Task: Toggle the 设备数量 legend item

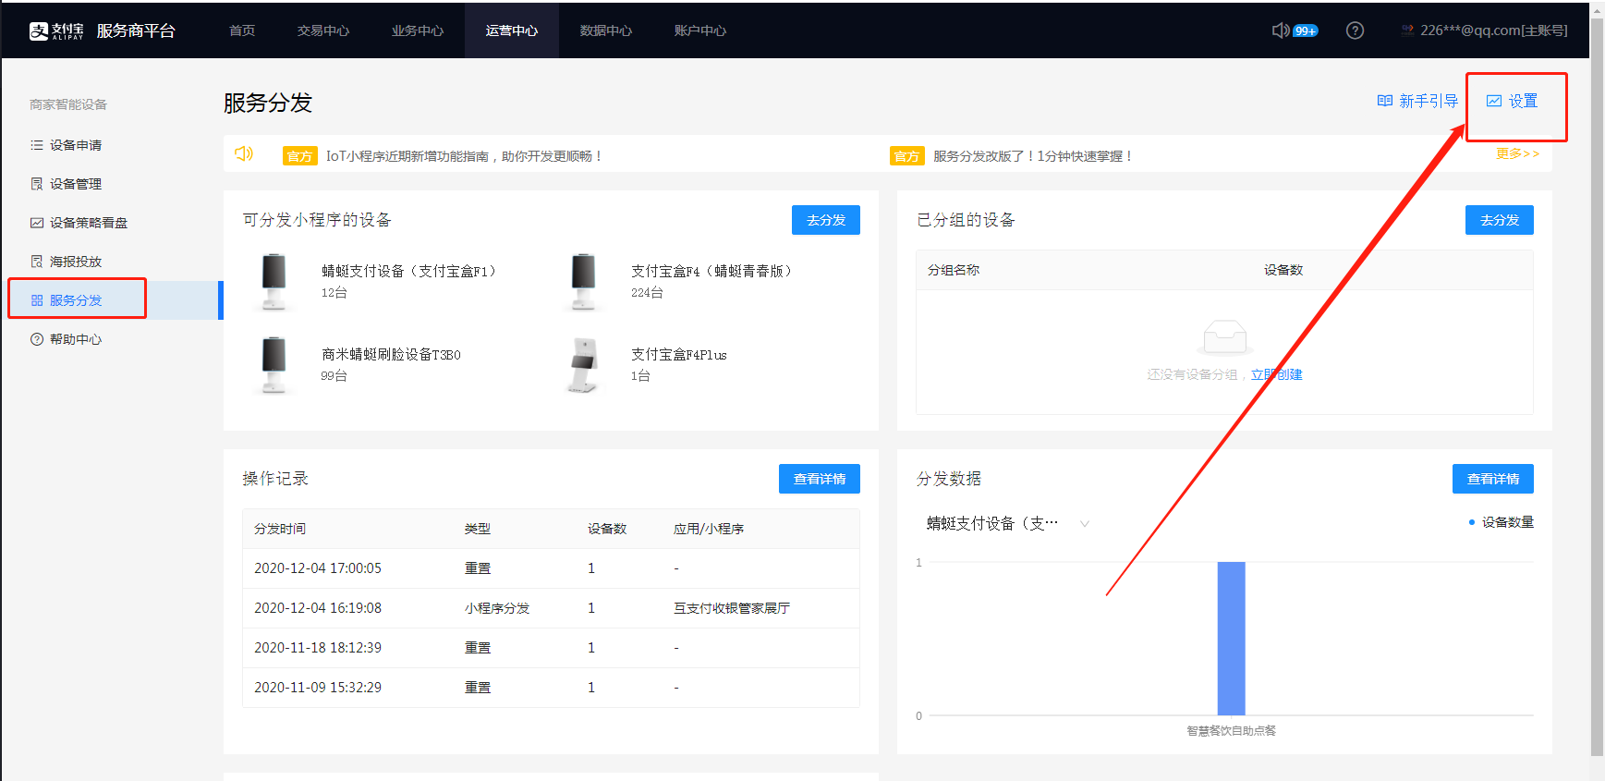Action: coord(1502,522)
